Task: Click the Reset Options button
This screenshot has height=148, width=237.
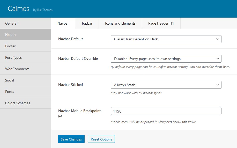Action: point(101,139)
